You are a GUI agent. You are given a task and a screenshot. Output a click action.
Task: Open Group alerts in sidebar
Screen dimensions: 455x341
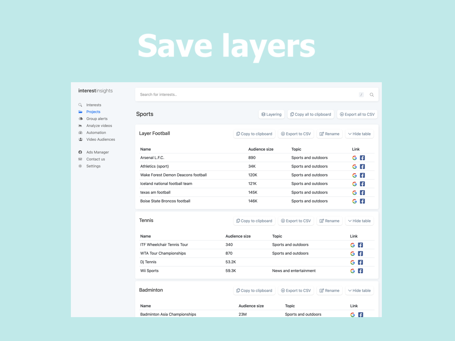coord(97,119)
